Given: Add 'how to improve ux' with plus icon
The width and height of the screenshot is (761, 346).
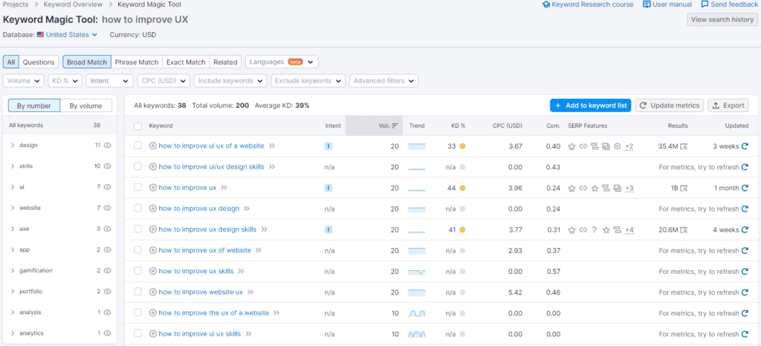Looking at the screenshot, I should (x=153, y=188).
